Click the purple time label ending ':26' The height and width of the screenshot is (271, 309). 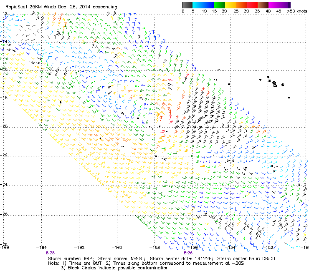[x=188, y=253]
